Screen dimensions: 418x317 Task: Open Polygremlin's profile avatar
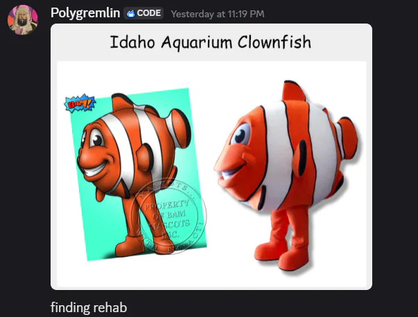pos(23,19)
